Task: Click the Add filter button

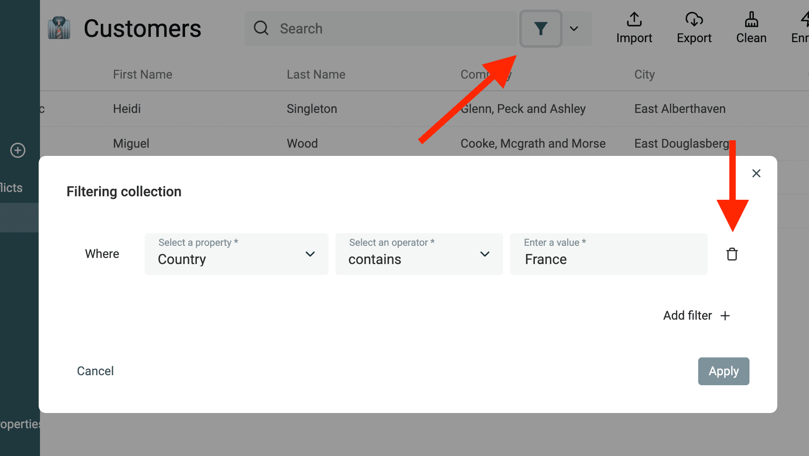Action: click(696, 316)
